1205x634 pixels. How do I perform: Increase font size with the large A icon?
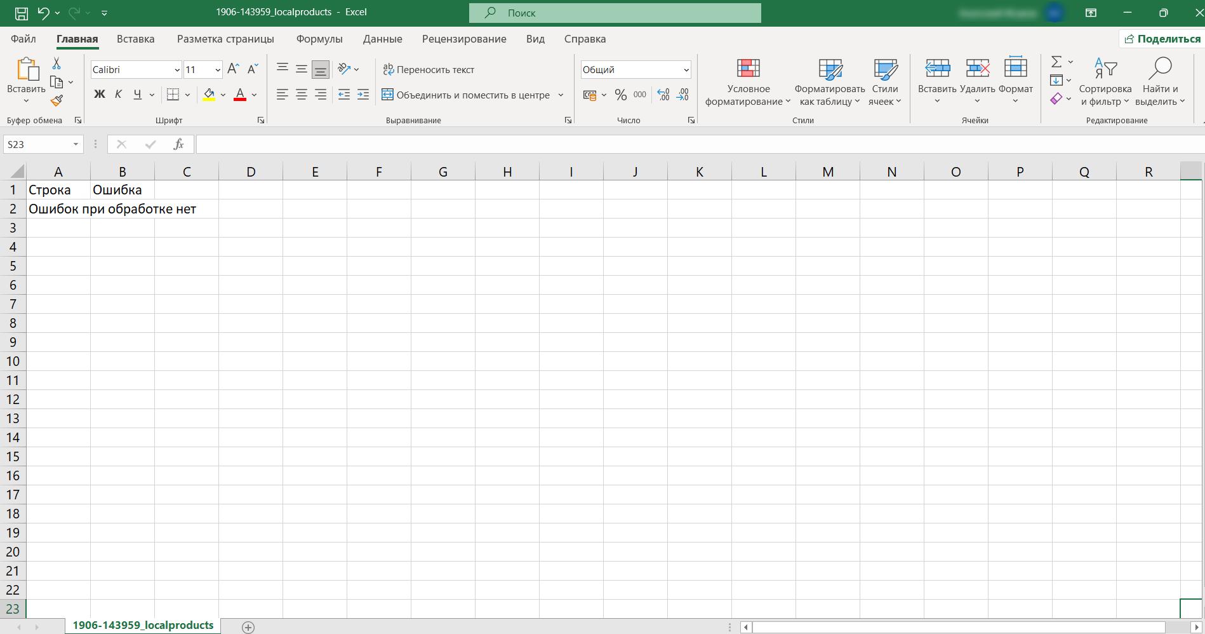coord(233,69)
